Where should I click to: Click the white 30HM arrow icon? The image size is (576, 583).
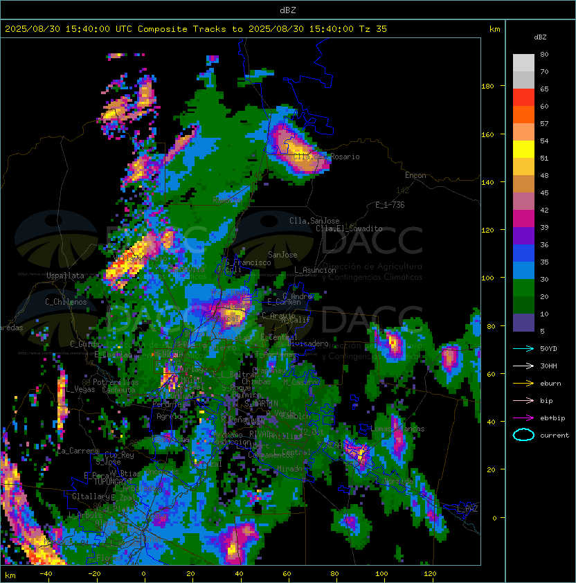click(x=523, y=366)
